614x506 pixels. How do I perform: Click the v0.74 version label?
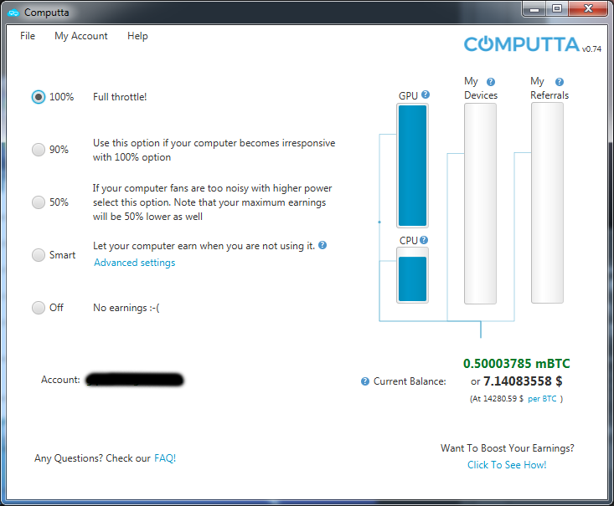click(x=591, y=49)
